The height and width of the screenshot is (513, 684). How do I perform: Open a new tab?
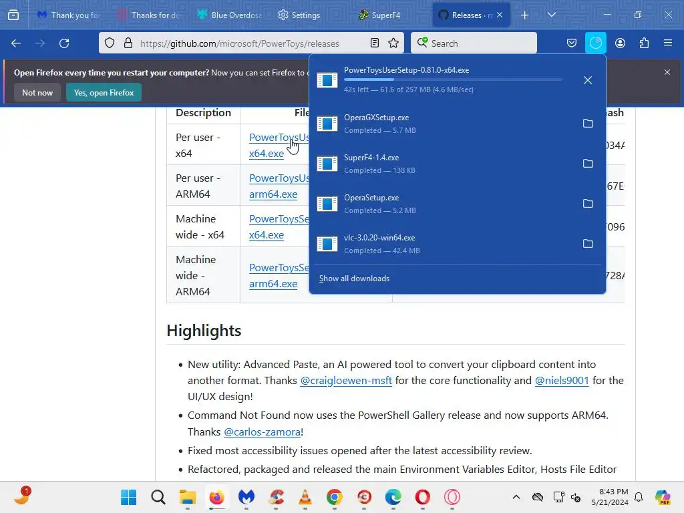(x=525, y=15)
